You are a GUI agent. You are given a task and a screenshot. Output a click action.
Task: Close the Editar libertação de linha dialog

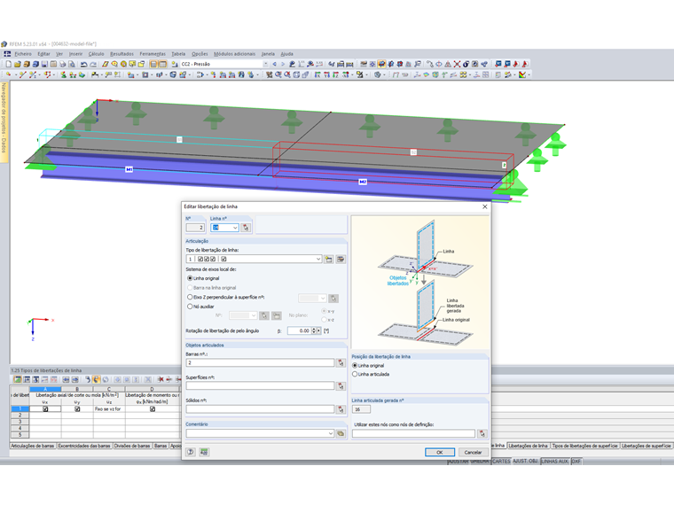click(x=484, y=206)
